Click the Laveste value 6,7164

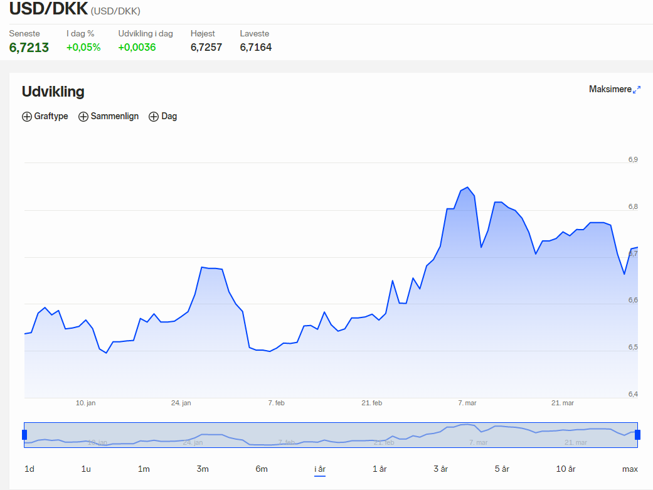point(256,47)
